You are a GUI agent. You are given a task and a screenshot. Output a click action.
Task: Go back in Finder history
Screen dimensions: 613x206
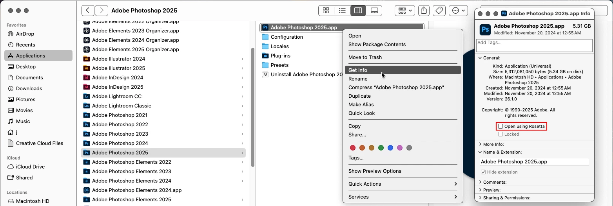(x=88, y=11)
